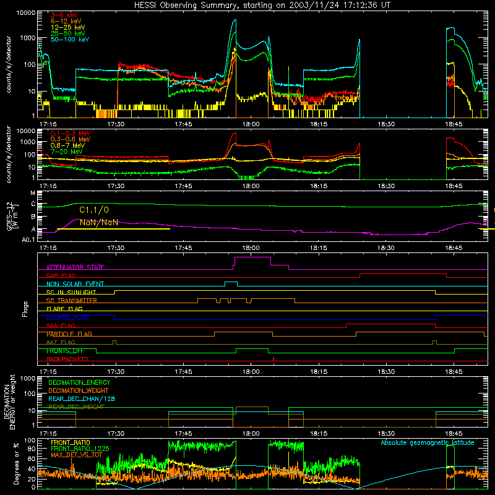Click the 0.3-0.8 MeV legend label
Viewport: 495px width, 495px height.
click(71, 139)
